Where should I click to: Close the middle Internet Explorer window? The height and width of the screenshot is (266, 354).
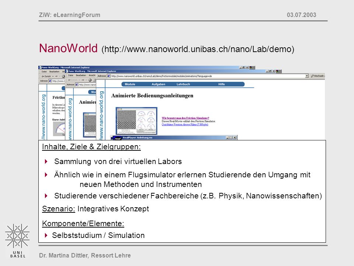(x=274, y=71)
